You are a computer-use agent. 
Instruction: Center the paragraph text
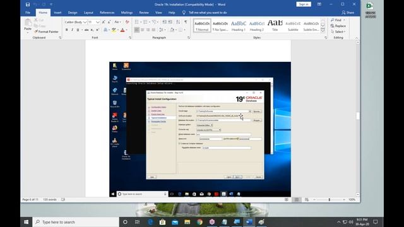(143, 30)
